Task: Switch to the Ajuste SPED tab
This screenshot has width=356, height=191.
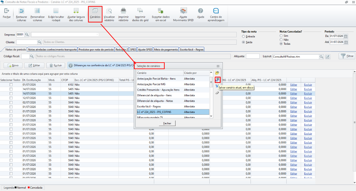Action: pos(145,49)
